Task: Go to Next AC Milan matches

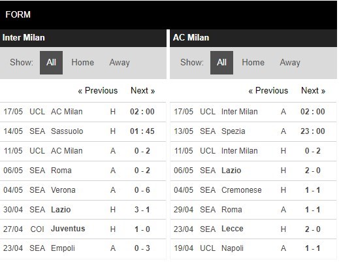Action: (x=313, y=90)
